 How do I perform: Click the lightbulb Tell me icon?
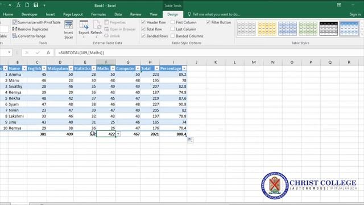(189, 14)
